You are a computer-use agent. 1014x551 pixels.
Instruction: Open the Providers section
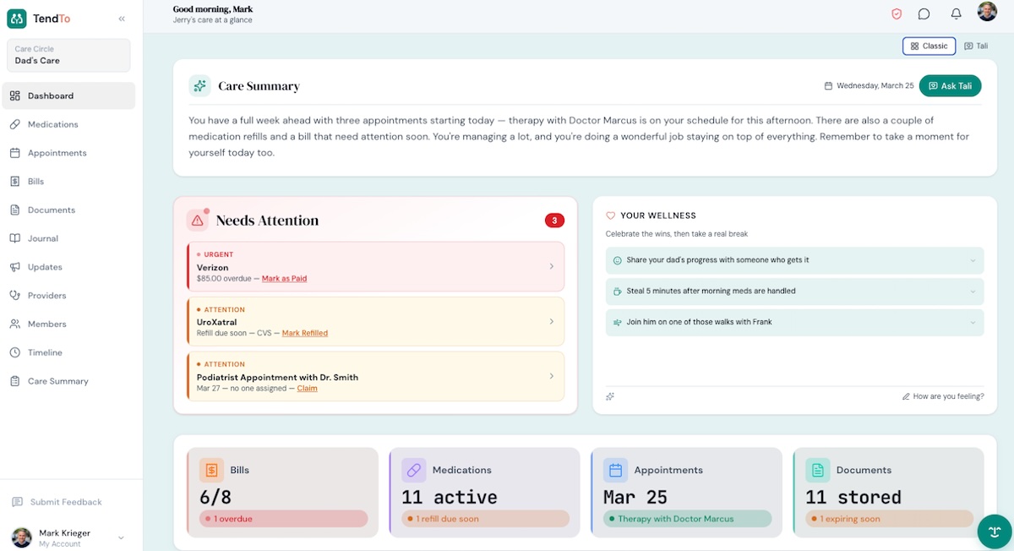[x=14, y=295]
